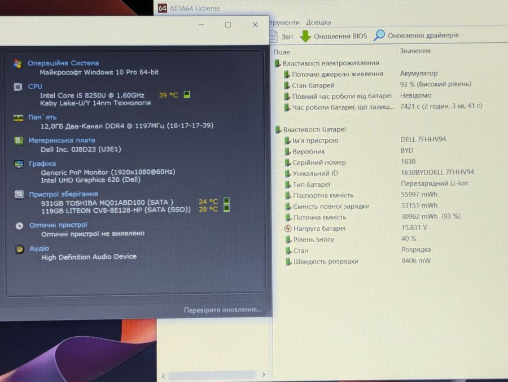
Task: Click the icon beside Час роботи батареї
Action: click(x=287, y=107)
